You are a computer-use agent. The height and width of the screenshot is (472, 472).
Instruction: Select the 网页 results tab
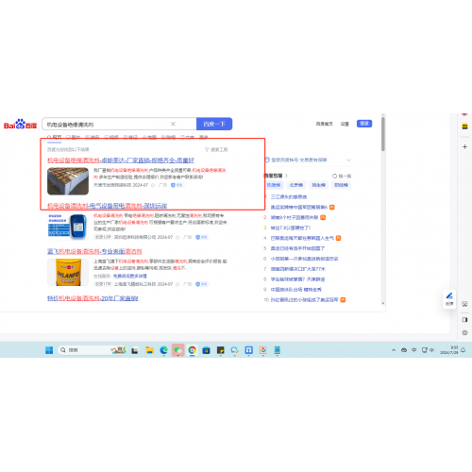[x=55, y=137]
